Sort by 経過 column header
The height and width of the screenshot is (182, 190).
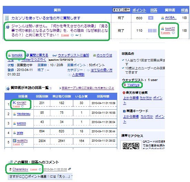pos(184,10)
